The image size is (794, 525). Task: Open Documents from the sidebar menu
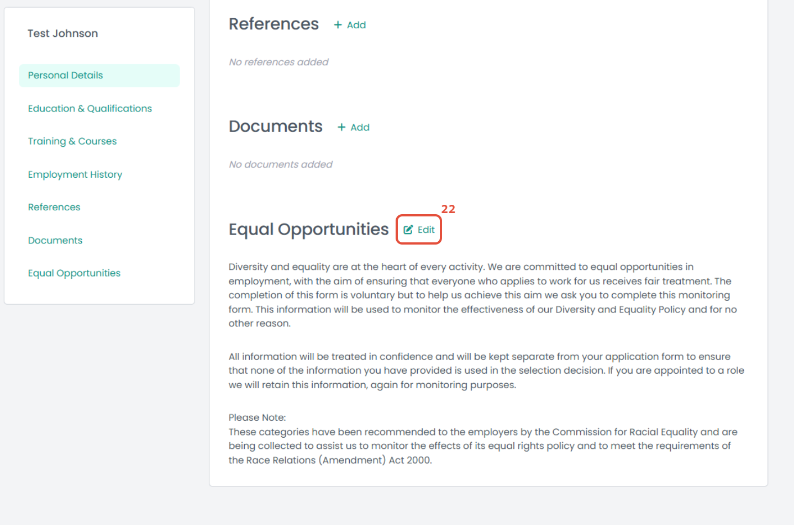(x=55, y=240)
